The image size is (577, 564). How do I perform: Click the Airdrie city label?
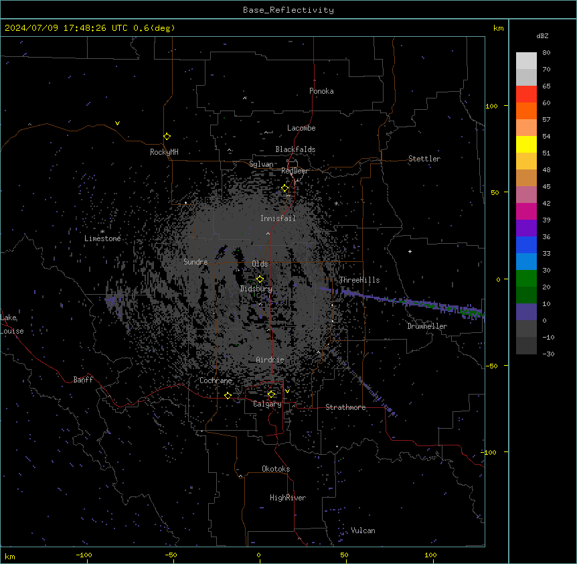coord(270,360)
